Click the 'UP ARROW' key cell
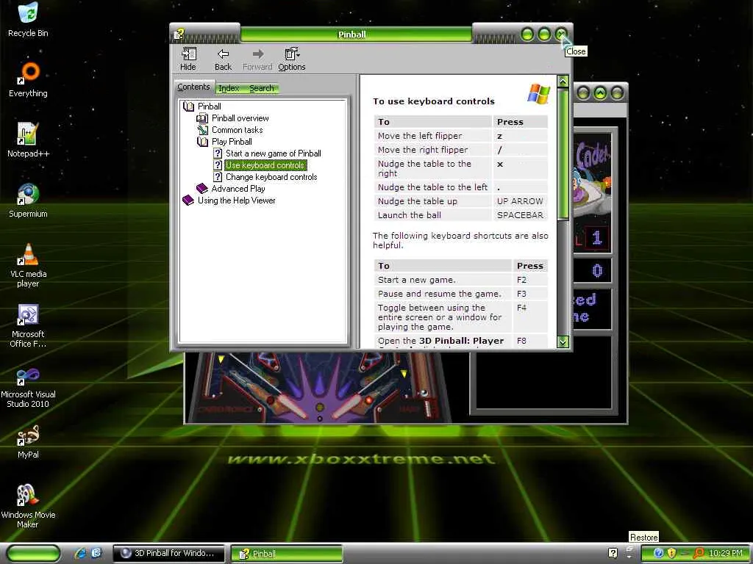Image resolution: width=753 pixels, height=564 pixels. tap(520, 201)
